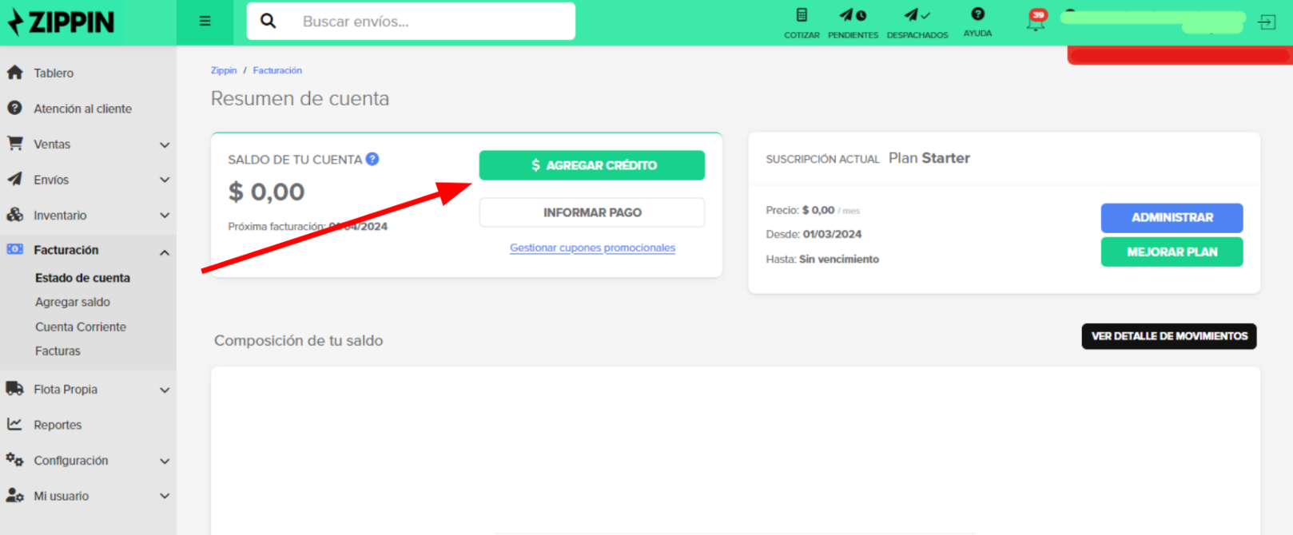Click the Facturación breadcrumb link
This screenshot has height=535, width=1293.
point(277,70)
